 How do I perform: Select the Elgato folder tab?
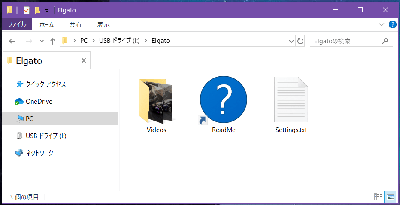pos(47,60)
